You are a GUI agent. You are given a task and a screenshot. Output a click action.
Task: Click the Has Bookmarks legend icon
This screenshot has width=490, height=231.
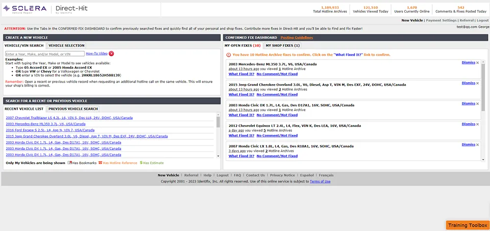click(70, 163)
